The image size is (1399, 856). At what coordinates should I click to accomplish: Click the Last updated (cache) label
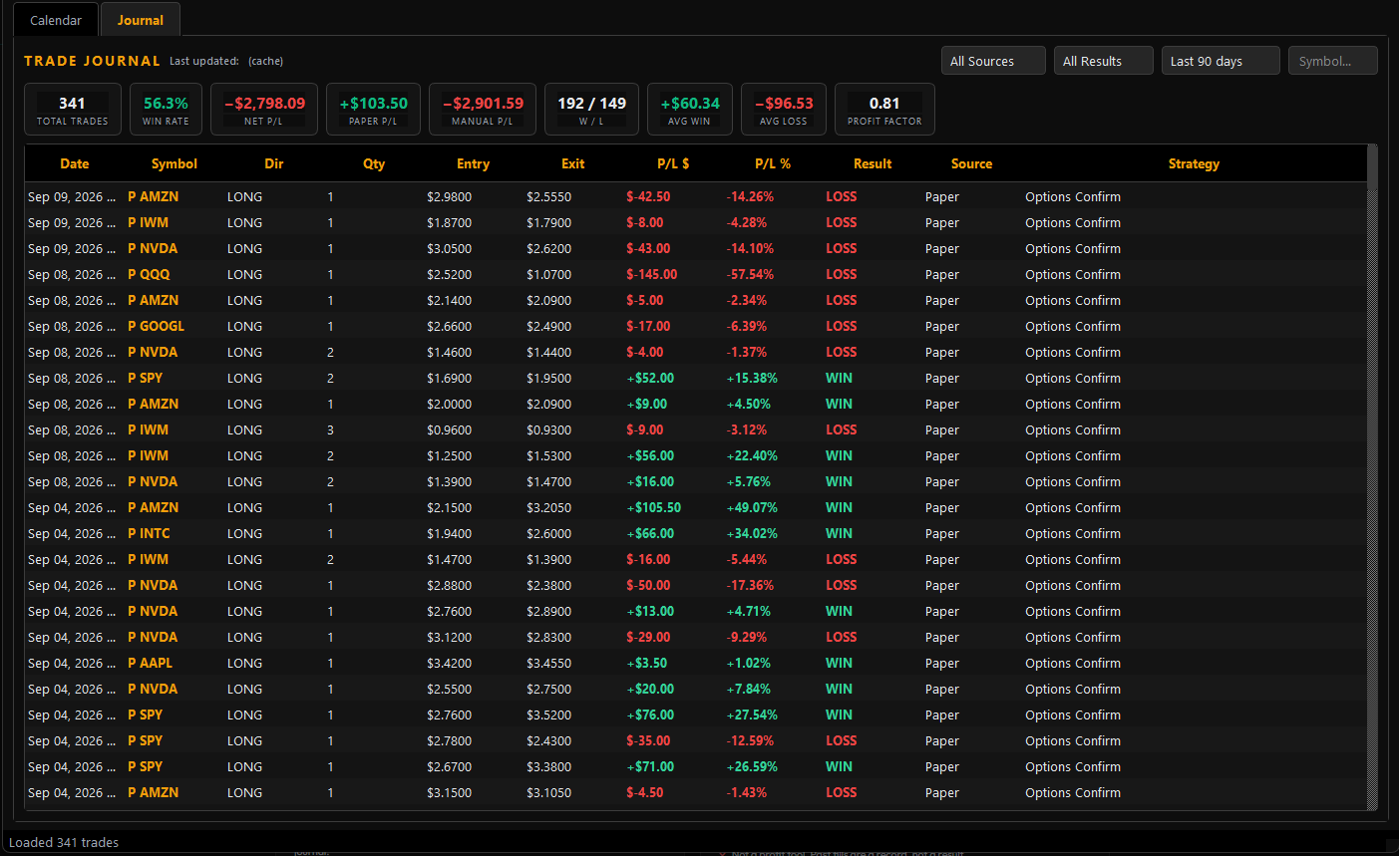pos(226,61)
